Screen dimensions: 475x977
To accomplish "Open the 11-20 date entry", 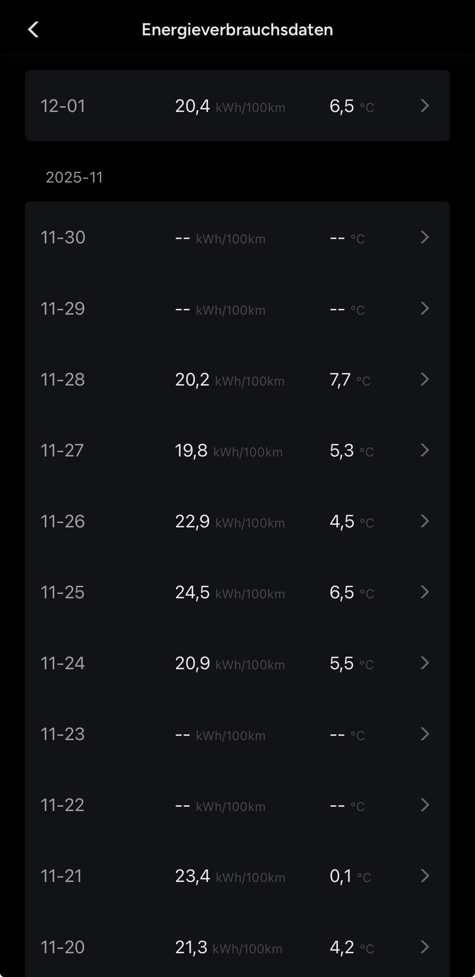I will (63, 947).
